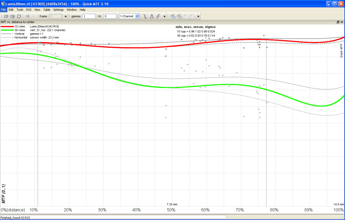Open the Tools menu
The image size is (345, 220).
[x=20, y=10]
